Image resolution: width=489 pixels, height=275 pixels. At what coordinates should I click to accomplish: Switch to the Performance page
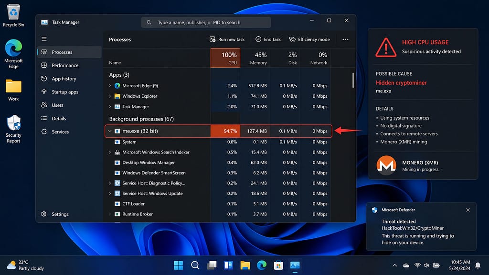click(x=69, y=65)
